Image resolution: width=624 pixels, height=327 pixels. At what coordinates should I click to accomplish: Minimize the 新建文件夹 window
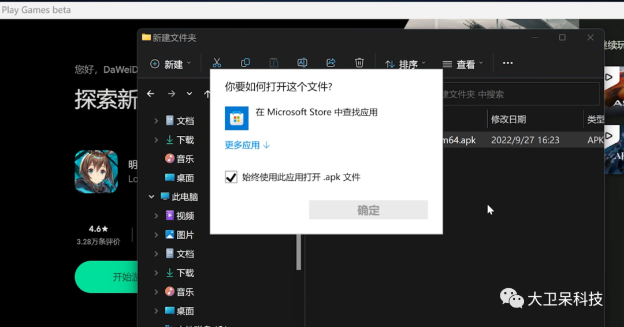coord(535,38)
